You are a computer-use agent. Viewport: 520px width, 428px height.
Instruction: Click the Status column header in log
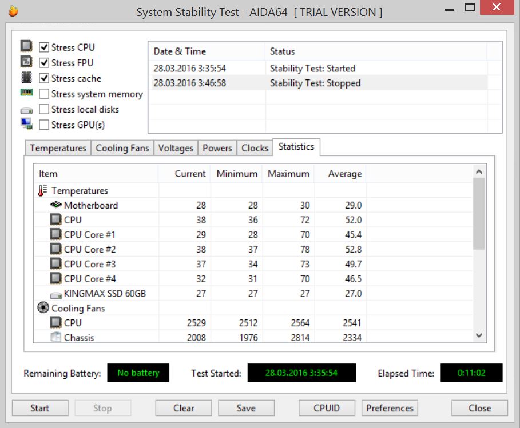coord(376,51)
